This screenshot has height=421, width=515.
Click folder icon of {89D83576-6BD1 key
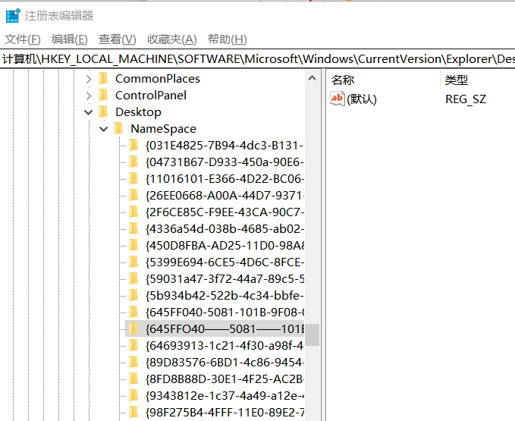133,363
